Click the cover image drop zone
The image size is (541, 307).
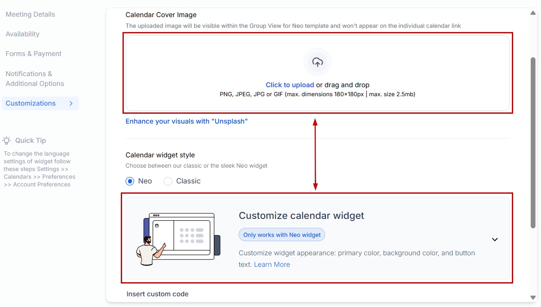coord(317,73)
